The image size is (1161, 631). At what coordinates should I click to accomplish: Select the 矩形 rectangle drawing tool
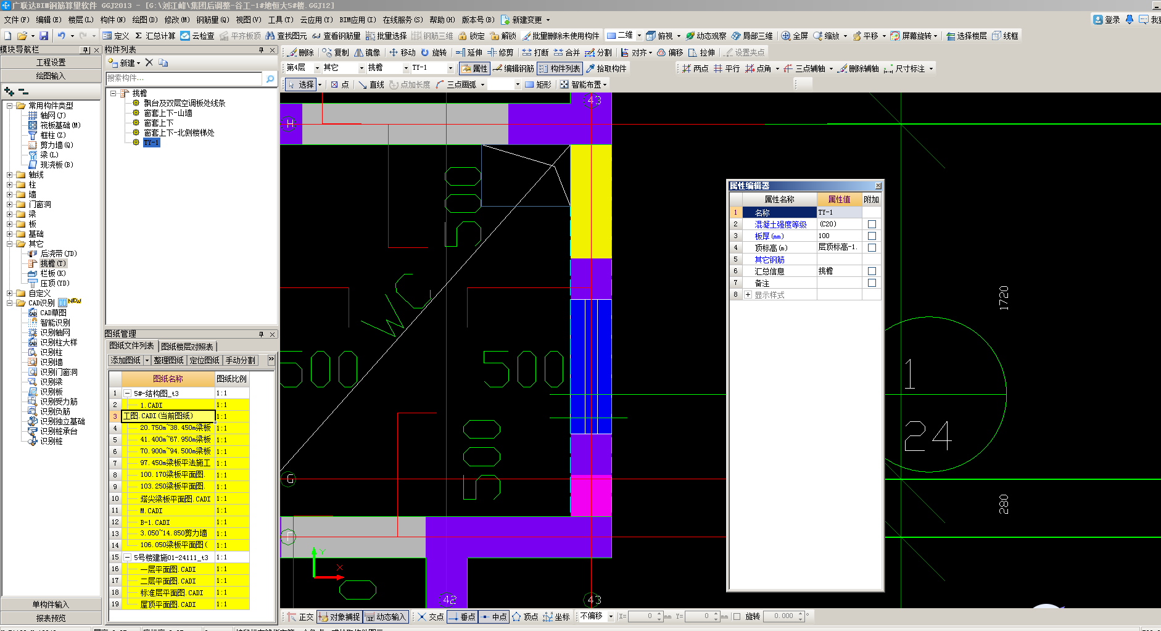[538, 85]
